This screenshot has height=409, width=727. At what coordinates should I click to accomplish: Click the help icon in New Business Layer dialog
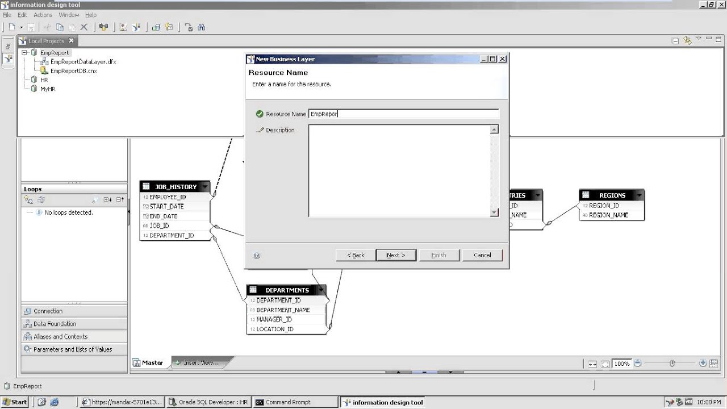click(256, 256)
